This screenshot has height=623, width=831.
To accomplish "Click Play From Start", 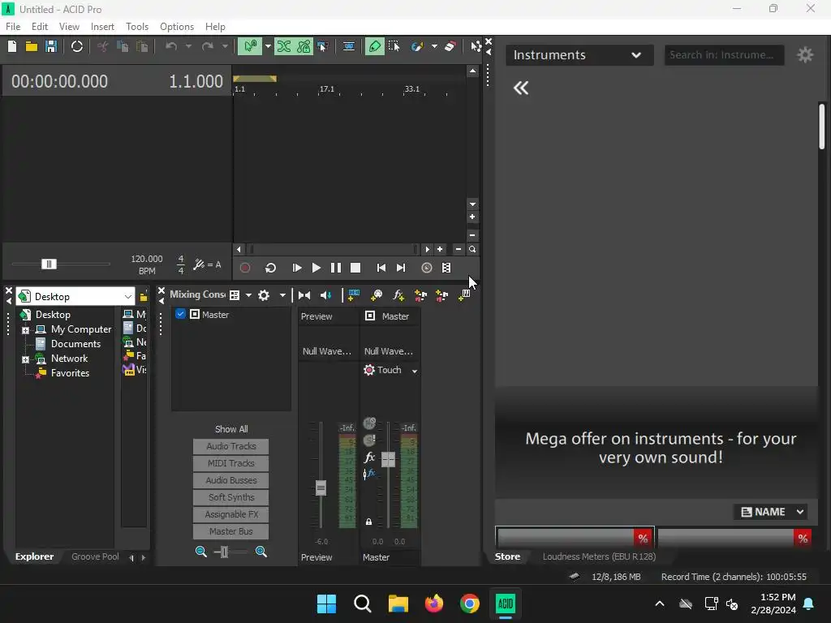I will point(297,268).
